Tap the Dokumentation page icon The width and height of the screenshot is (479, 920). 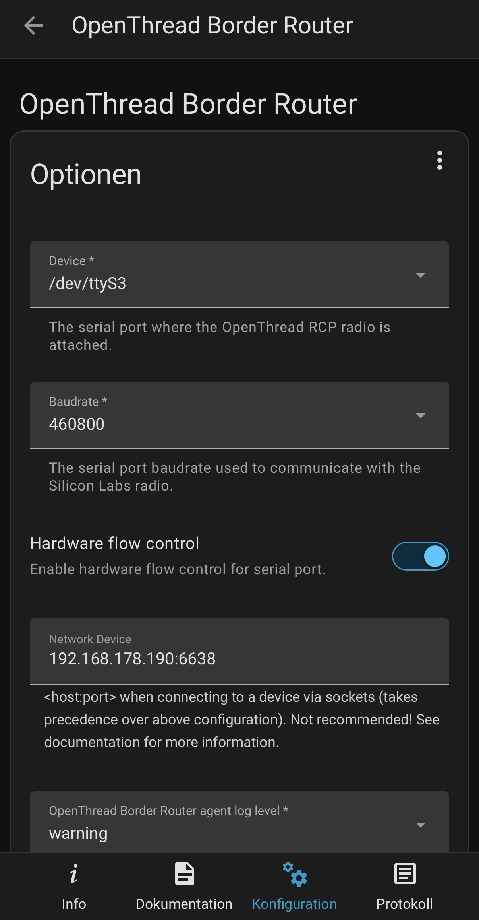click(184, 873)
